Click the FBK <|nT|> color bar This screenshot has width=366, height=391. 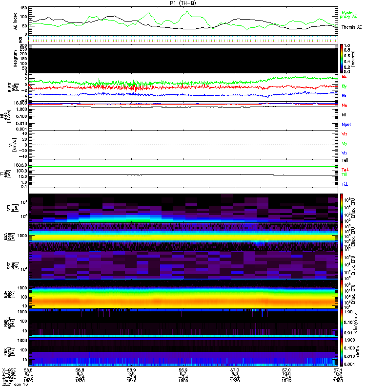[x=342, y=352]
